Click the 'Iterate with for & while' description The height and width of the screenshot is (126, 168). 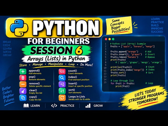click(79, 99)
